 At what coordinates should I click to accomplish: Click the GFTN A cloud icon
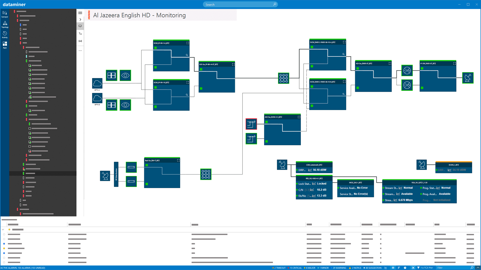97,83
